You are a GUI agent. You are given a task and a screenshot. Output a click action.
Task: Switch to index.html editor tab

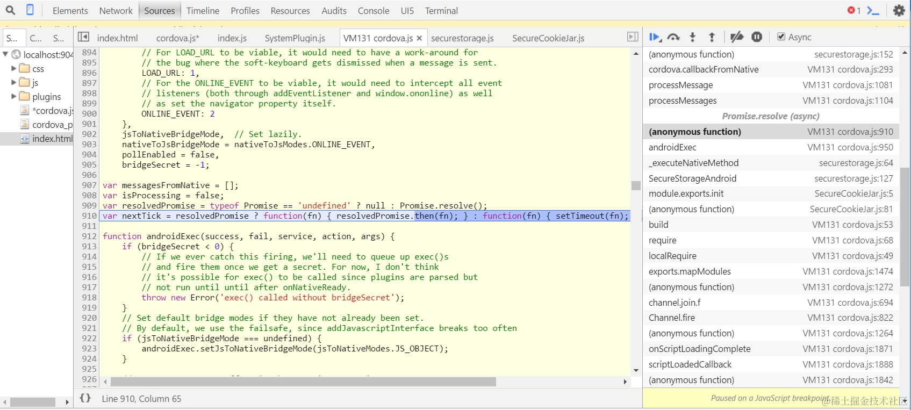(117, 38)
